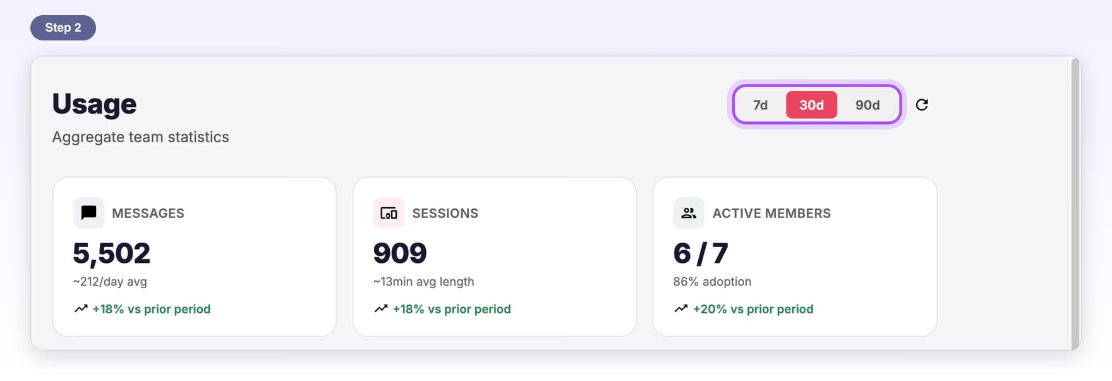1112x381 pixels.
Task: Click the 5,502 messages total
Action: click(x=112, y=253)
